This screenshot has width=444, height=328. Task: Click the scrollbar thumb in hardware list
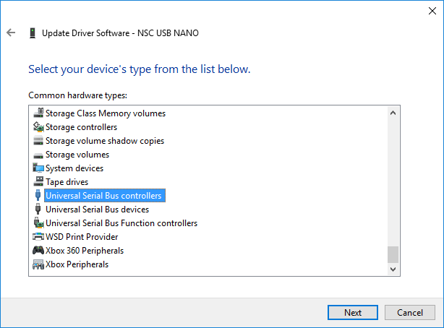tap(393, 254)
